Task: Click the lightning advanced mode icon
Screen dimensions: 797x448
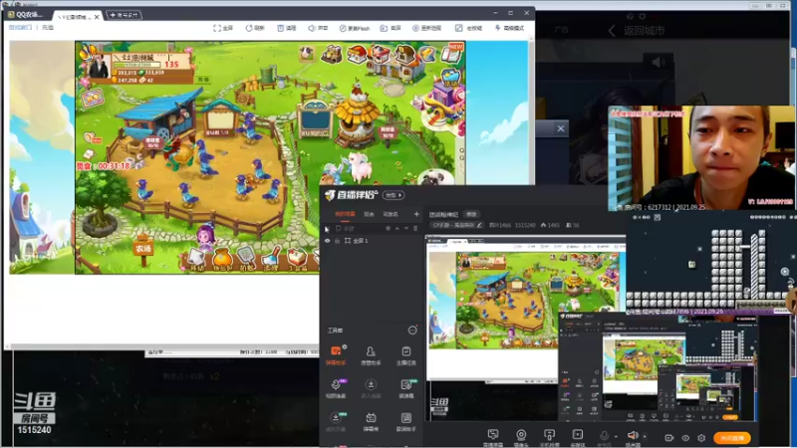Action: click(x=497, y=28)
